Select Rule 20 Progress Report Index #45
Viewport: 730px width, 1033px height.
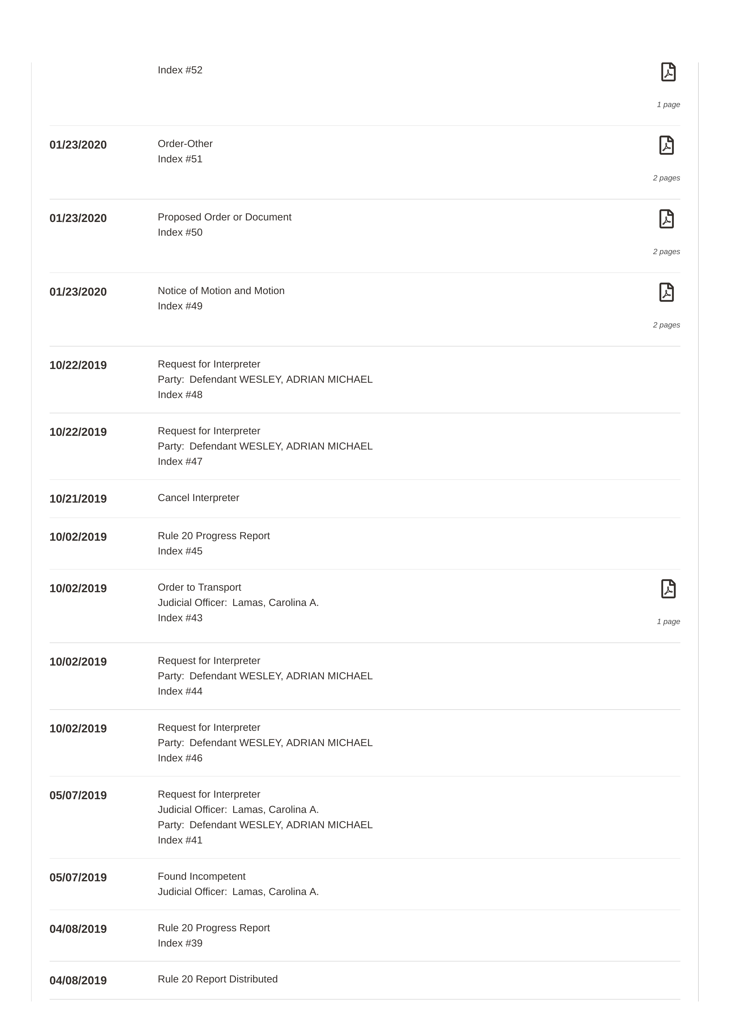point(365,544)
